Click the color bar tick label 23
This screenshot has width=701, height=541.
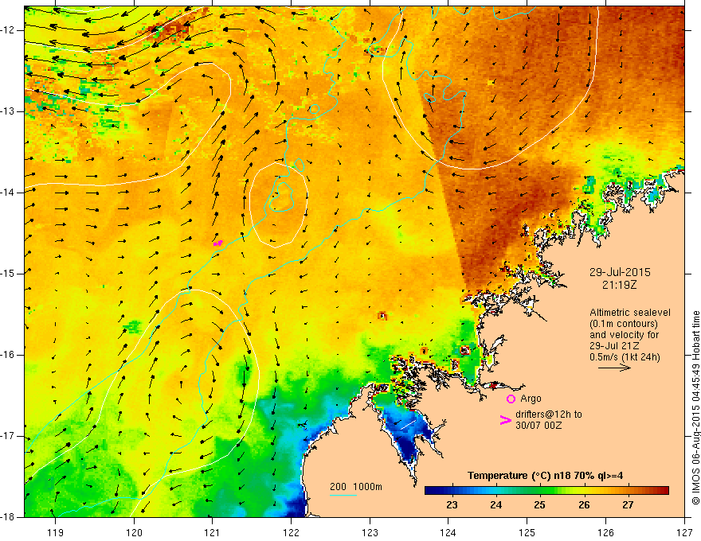[x=452, y=505]
